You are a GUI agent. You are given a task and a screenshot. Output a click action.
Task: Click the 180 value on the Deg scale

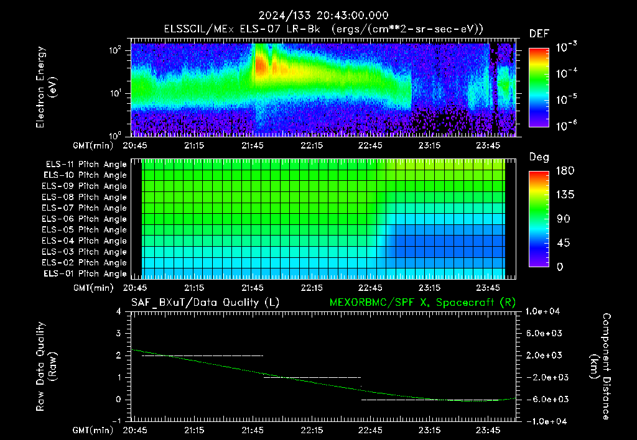tap(565, 171)
